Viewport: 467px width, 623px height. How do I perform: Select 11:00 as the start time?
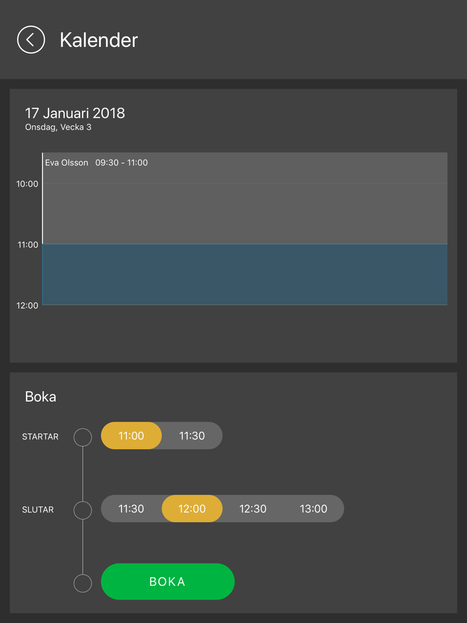pos(131,436)
